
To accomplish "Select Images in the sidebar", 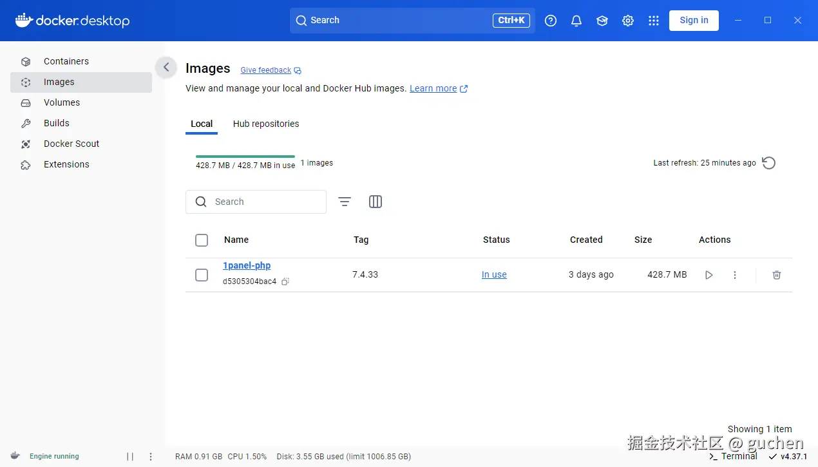I will pos(81,82).
